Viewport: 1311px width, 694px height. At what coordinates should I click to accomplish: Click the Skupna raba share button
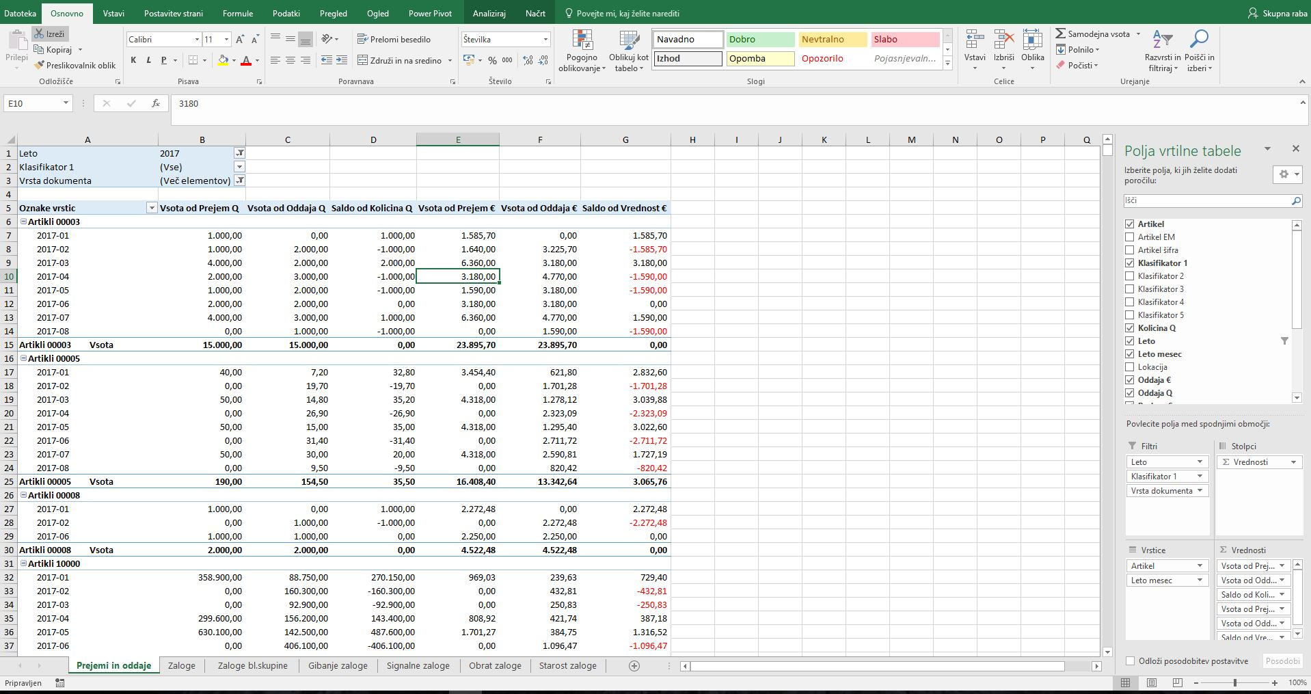tap(1277, 13)
